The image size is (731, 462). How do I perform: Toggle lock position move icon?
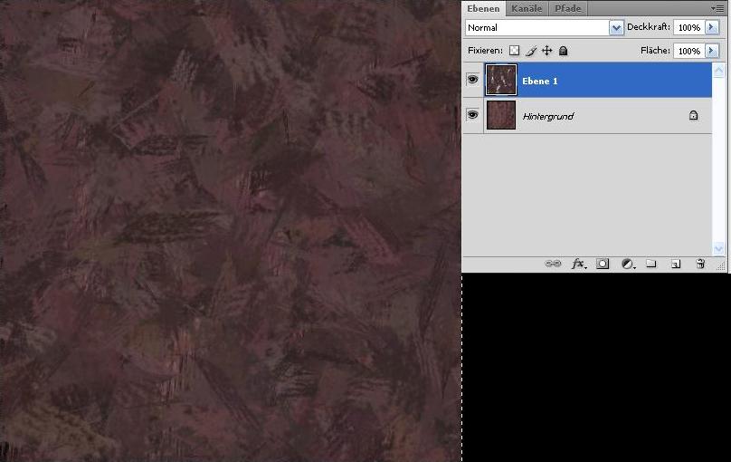546,51
